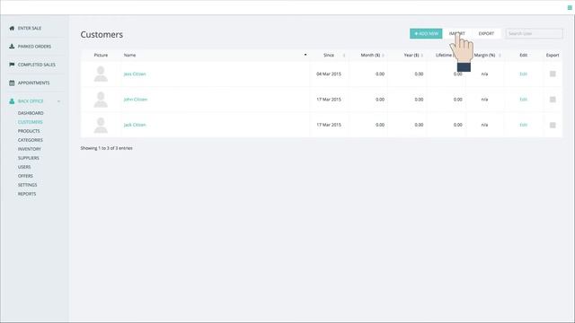Screen dimensions: 575x323
Task: Click Jack Citizen's avatar picture
Action: coord(101,125)
